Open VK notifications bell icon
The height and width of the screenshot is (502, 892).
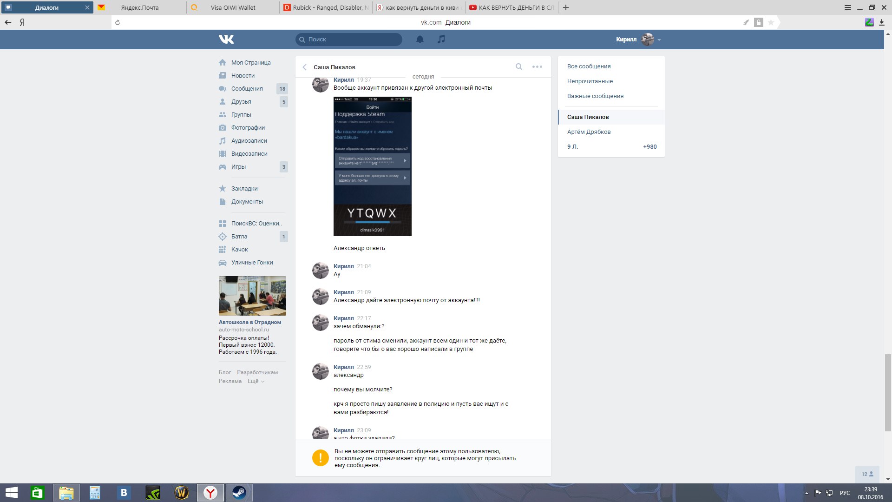click(x=420, y=40)
